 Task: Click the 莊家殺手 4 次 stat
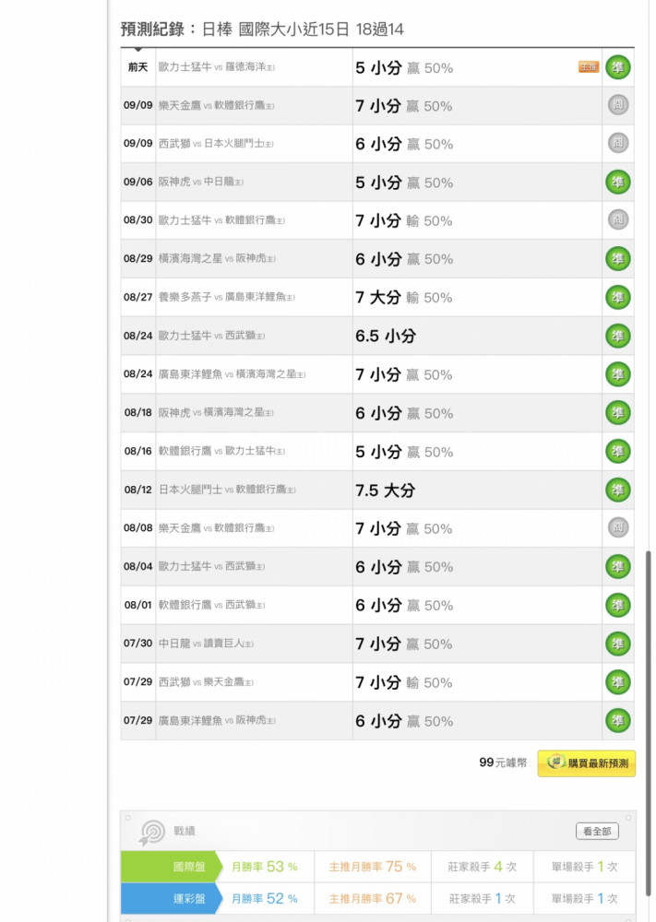coord(482,867)
